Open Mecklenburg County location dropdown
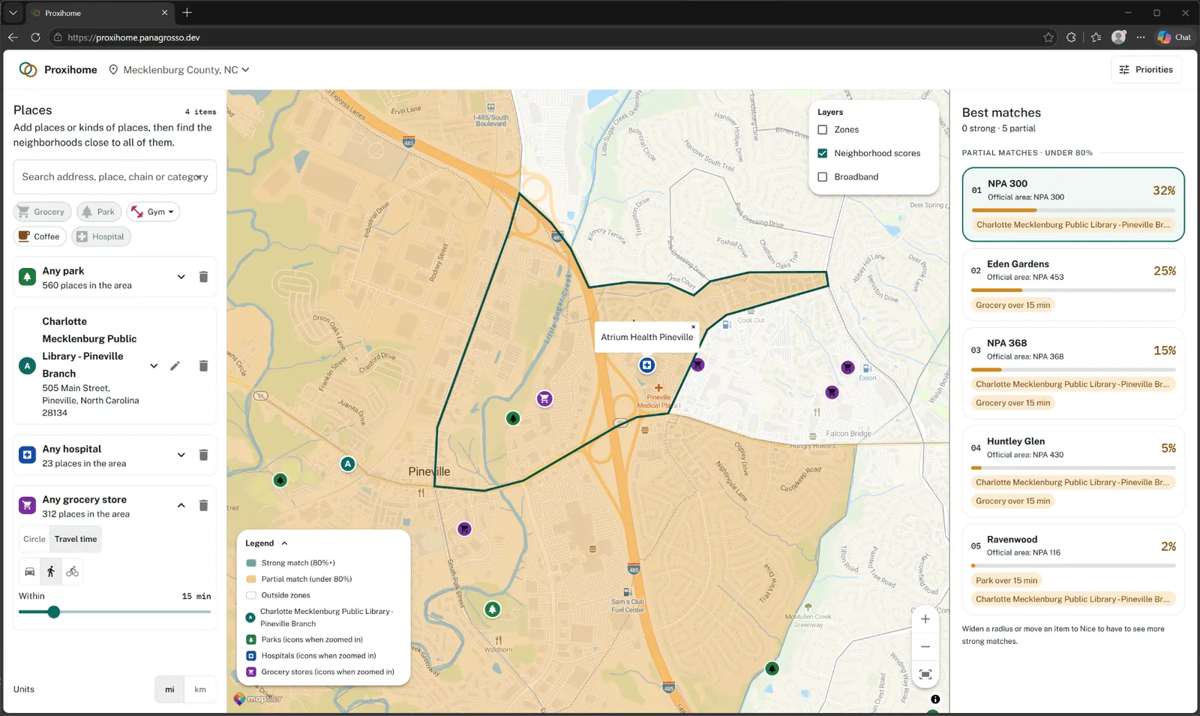This screenshot has height=716, width=1200. tap(179, 70)
